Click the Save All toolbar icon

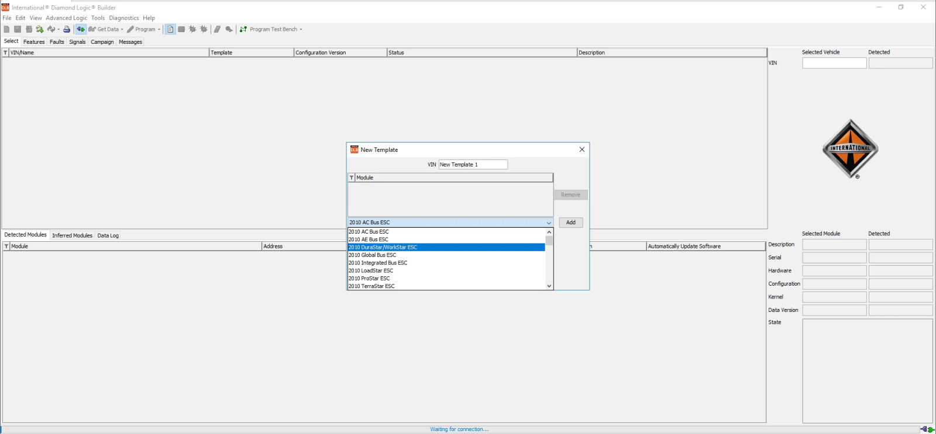(29, 29)
